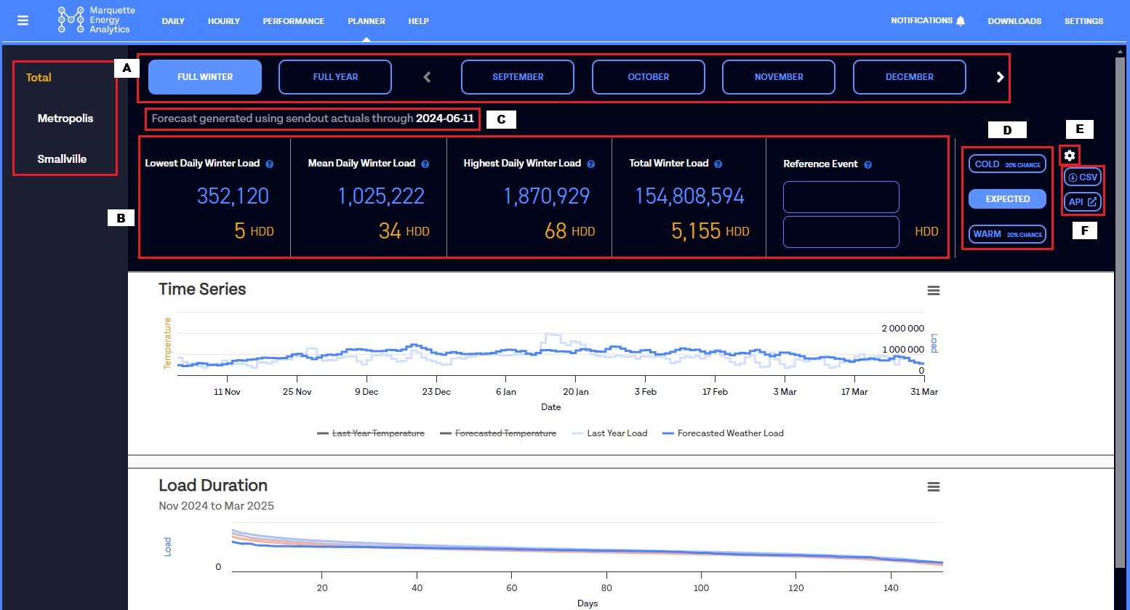This screenshot has width=1130, height=610.
Task: Select the EXPECTED scenario
Action: [1007, 199]
